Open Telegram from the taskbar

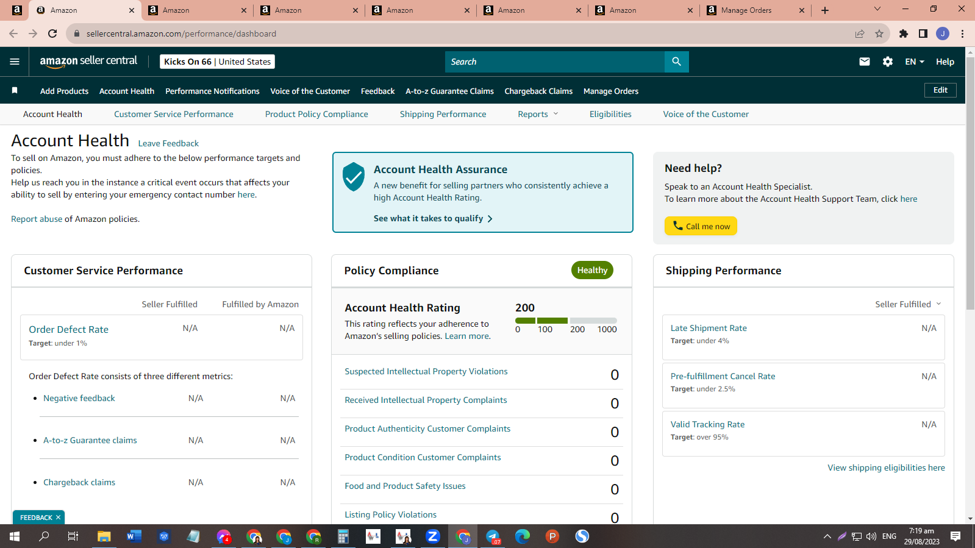(x=493, y=536)
